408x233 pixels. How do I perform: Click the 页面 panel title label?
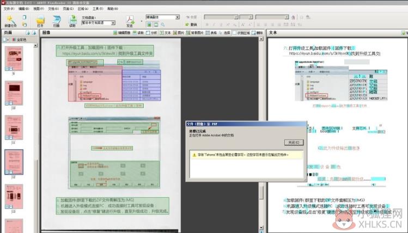click(x=8, y=33)
